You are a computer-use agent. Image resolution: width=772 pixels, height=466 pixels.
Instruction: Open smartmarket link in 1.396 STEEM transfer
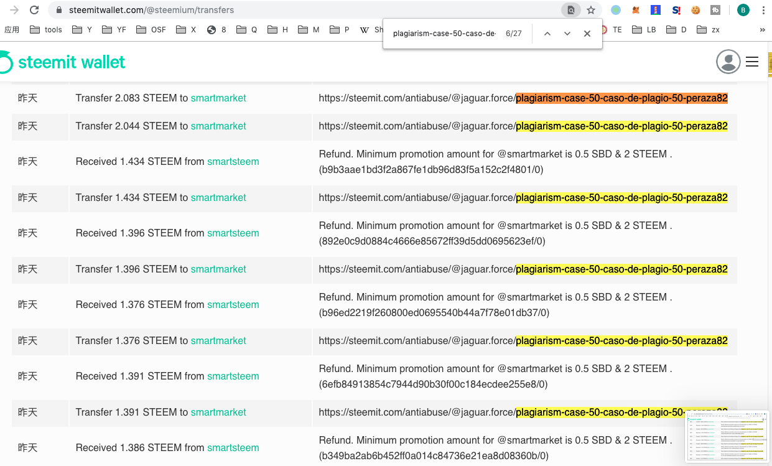218,269
